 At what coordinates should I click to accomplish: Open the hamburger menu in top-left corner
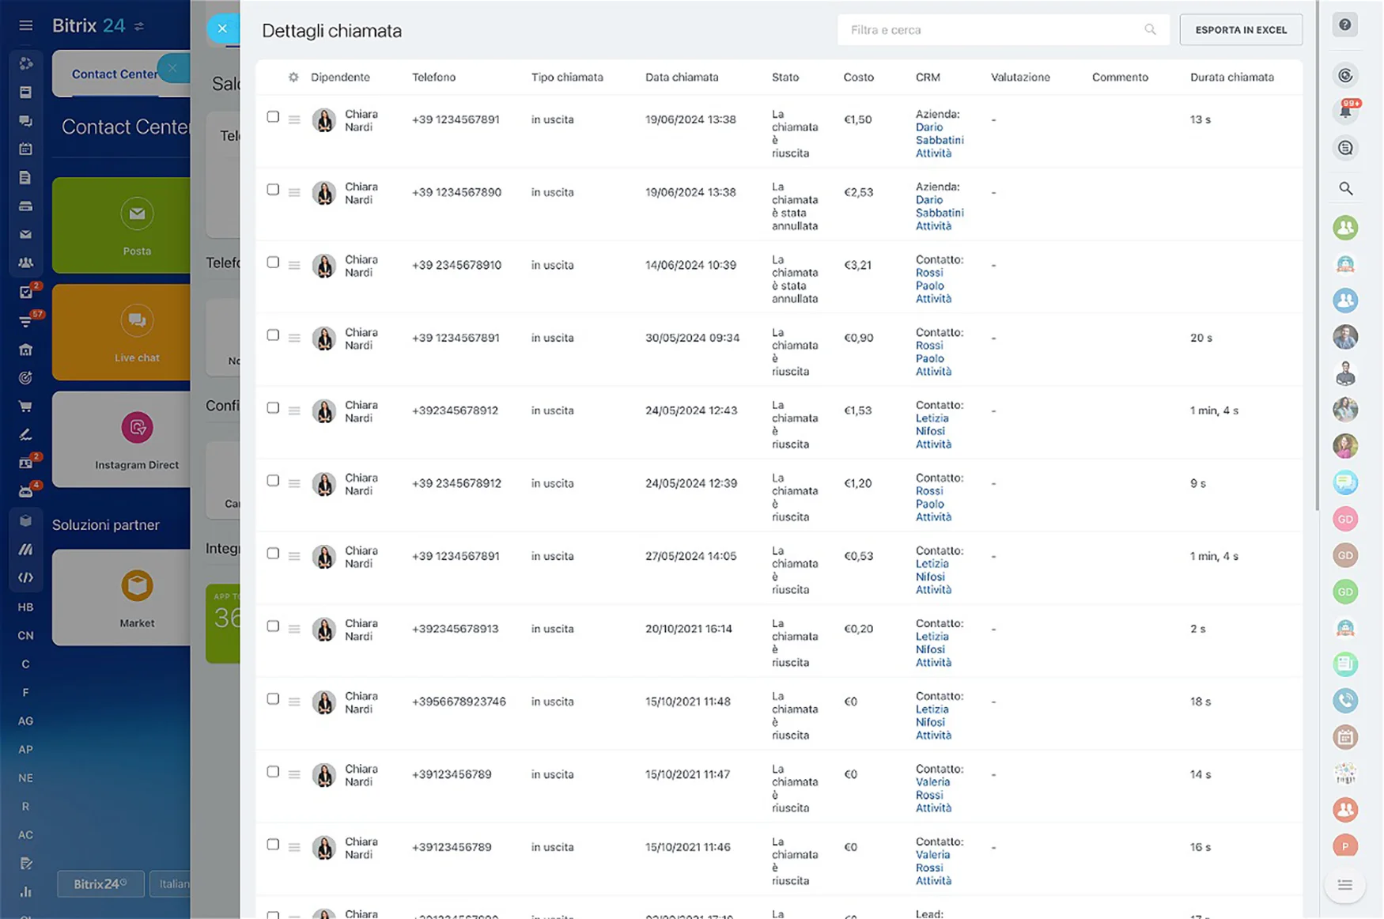[x=25, y=25]
